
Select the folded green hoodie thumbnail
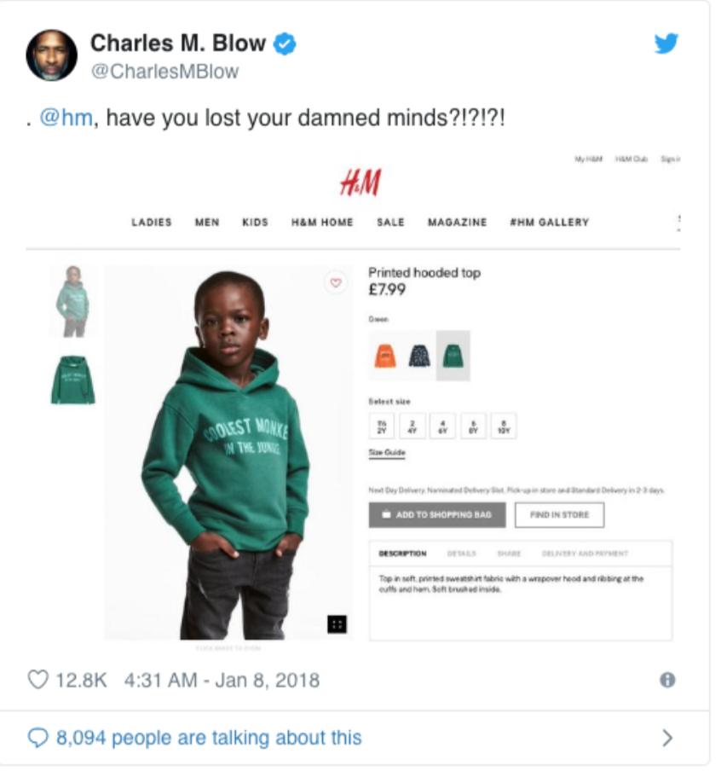coord(72,380)
